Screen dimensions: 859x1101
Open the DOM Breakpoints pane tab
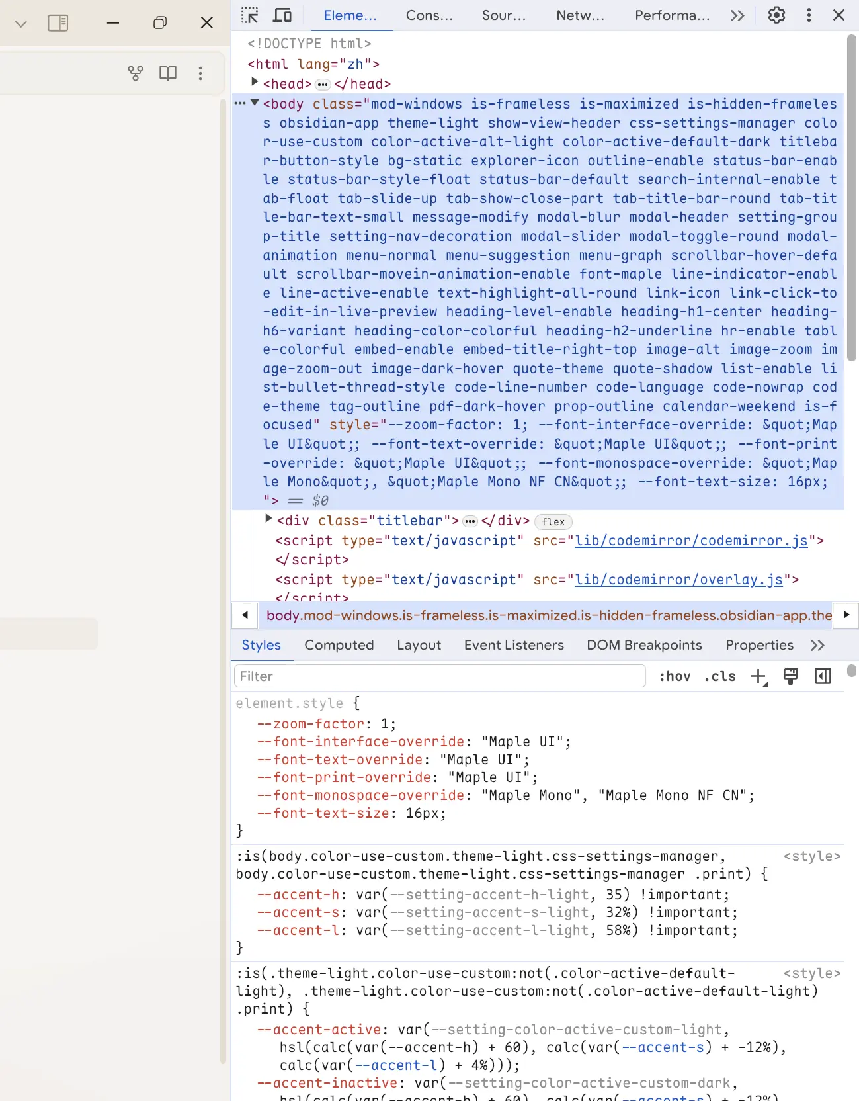(644, 645)
